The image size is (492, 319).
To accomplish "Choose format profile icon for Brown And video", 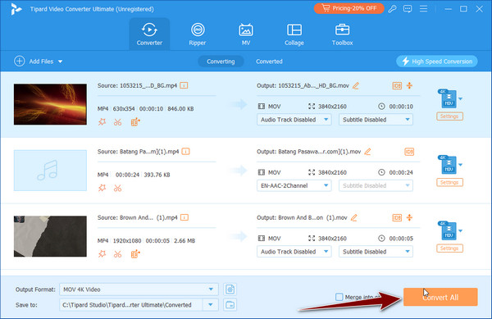I will pyautogui.click(x=448, y=231).
